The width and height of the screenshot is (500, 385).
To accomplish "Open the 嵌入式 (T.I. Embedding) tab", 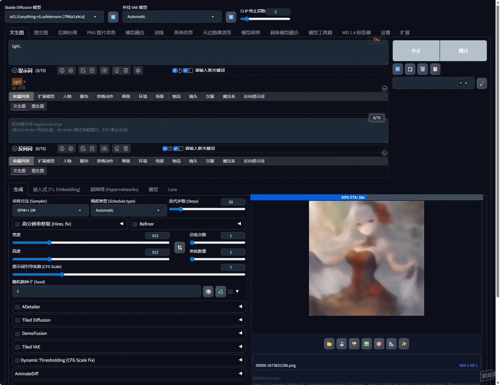I will tap(57, 190).
